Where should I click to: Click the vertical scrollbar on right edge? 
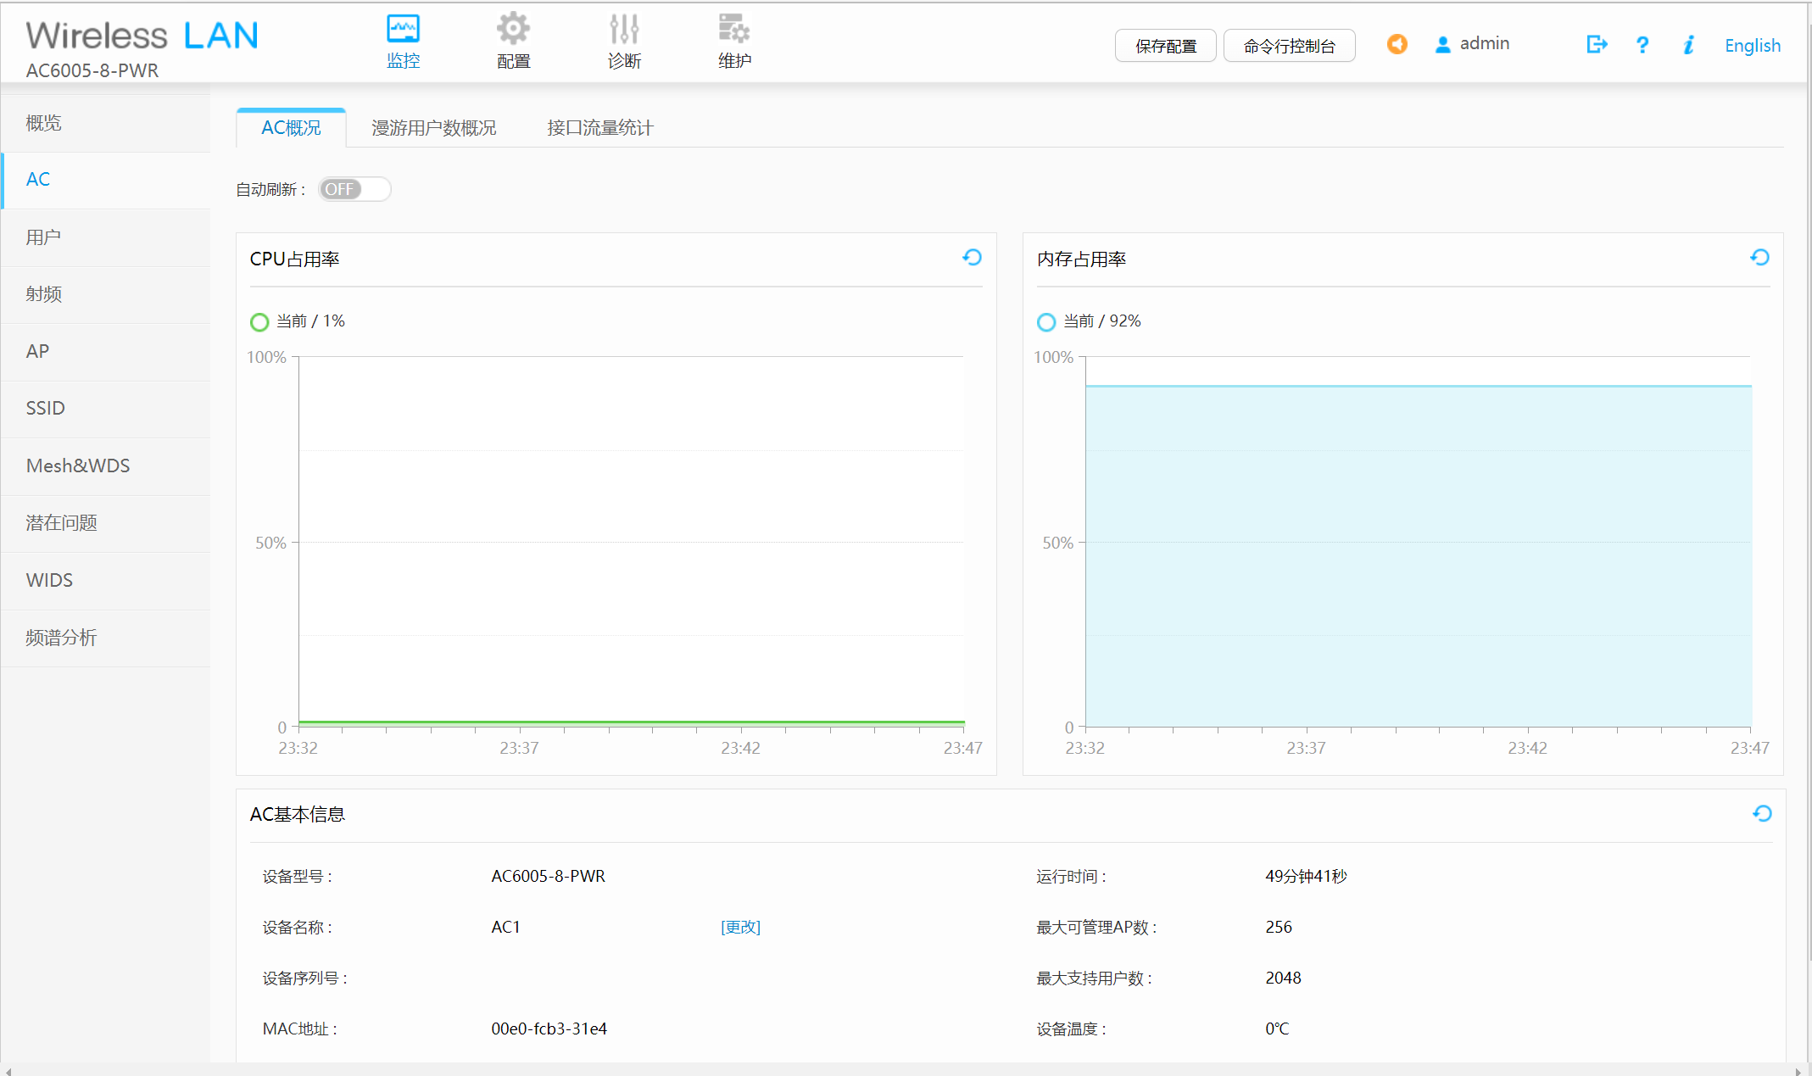click(1809, 492)
